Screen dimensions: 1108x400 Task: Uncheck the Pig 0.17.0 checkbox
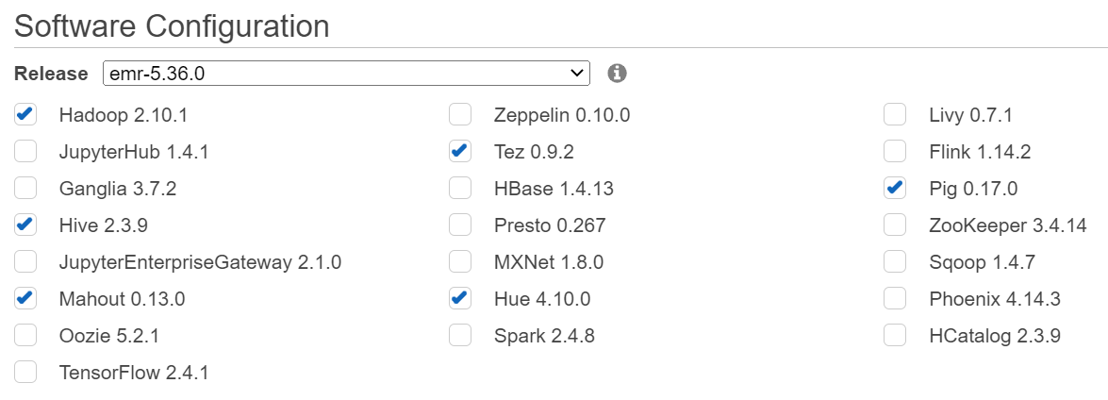pos(895,188)
